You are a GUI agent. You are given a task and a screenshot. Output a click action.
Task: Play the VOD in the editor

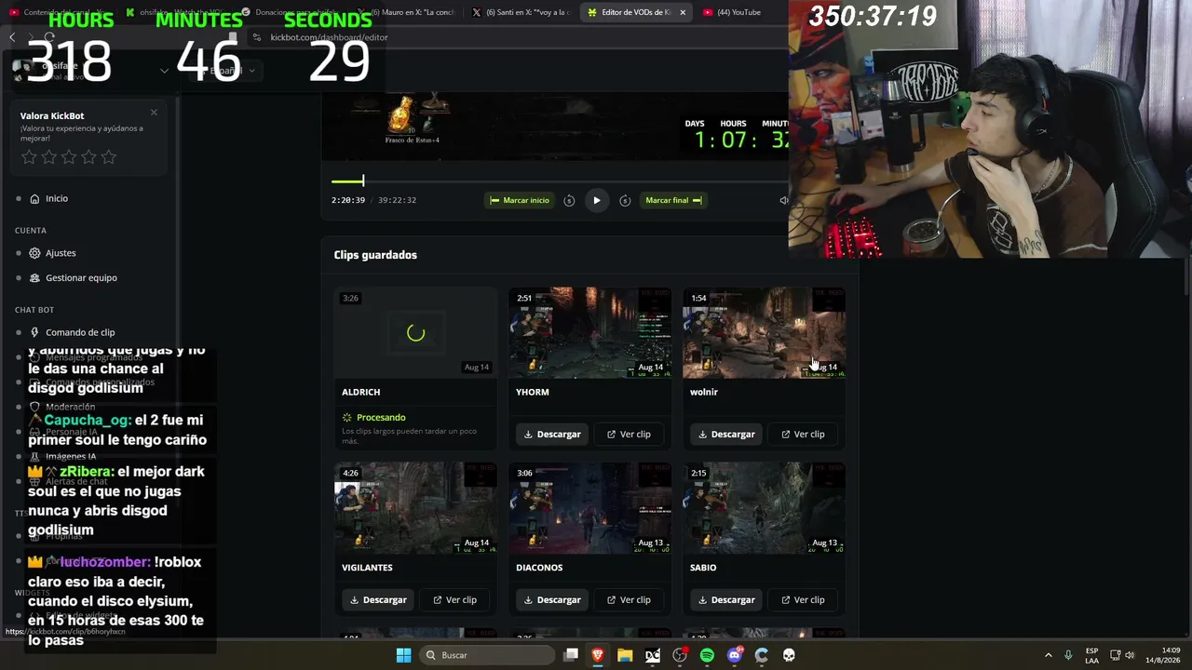point(597,200)
